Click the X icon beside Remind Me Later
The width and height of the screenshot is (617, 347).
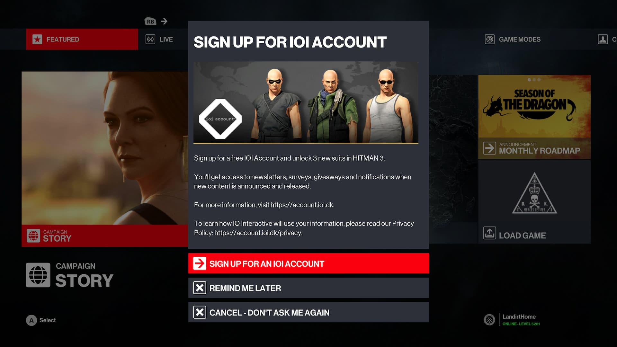point(200,288)
